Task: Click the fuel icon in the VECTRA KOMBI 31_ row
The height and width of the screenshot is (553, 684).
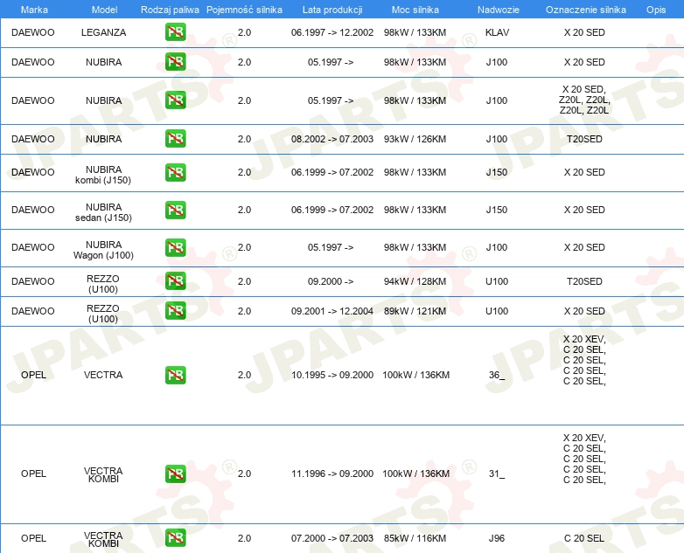Action: [175, 474]
